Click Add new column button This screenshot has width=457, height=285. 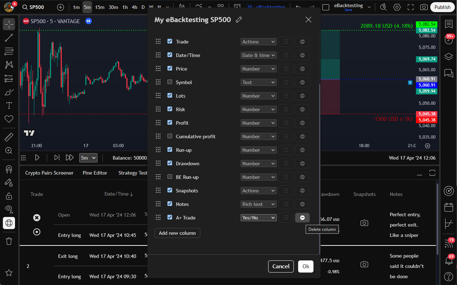[177, 233]
